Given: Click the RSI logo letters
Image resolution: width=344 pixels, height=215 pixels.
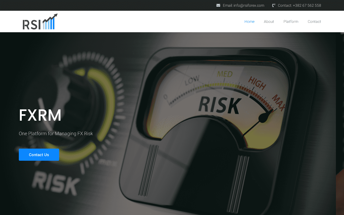Looking at the screenshot, I should point(31,24).
